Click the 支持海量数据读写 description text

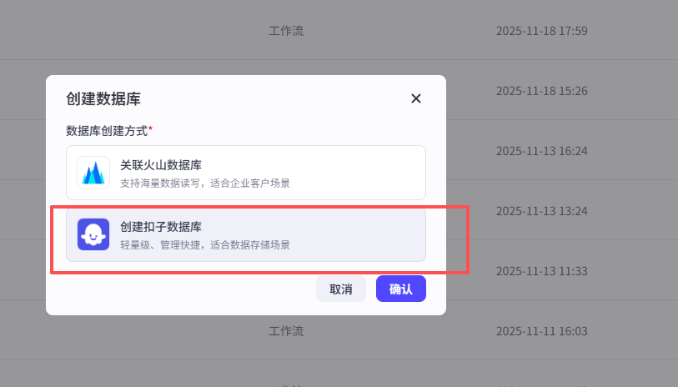(x=205, y=183)
